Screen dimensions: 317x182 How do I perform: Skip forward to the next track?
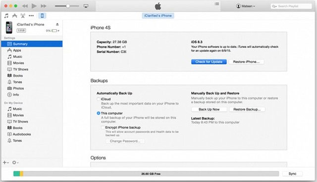(x=44, y=6)
